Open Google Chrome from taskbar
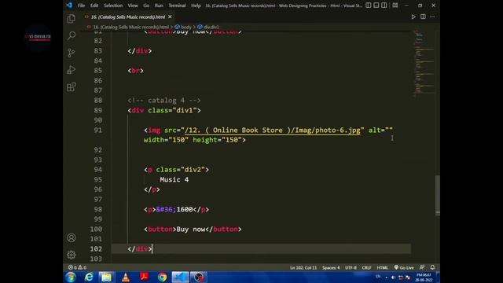503x283 pixels. point(163,277)
